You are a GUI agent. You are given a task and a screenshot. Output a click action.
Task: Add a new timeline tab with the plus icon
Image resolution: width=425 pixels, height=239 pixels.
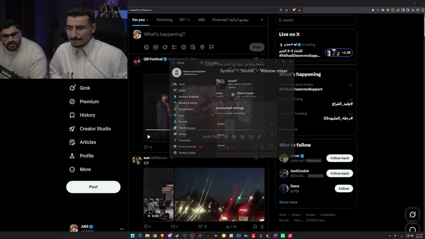click(x=262, y=20)
